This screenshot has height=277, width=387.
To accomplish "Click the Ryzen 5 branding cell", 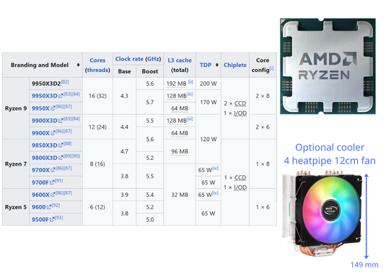I will [16, 207].
